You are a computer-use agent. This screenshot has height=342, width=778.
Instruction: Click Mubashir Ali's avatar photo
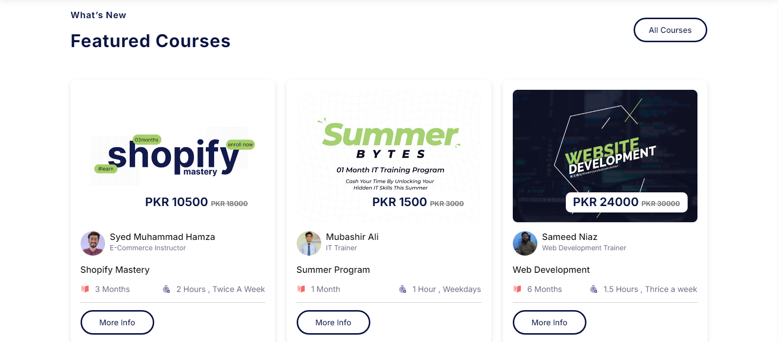(x=309, y=243)
